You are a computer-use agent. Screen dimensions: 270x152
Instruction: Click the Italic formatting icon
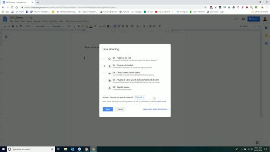[83, 26]
